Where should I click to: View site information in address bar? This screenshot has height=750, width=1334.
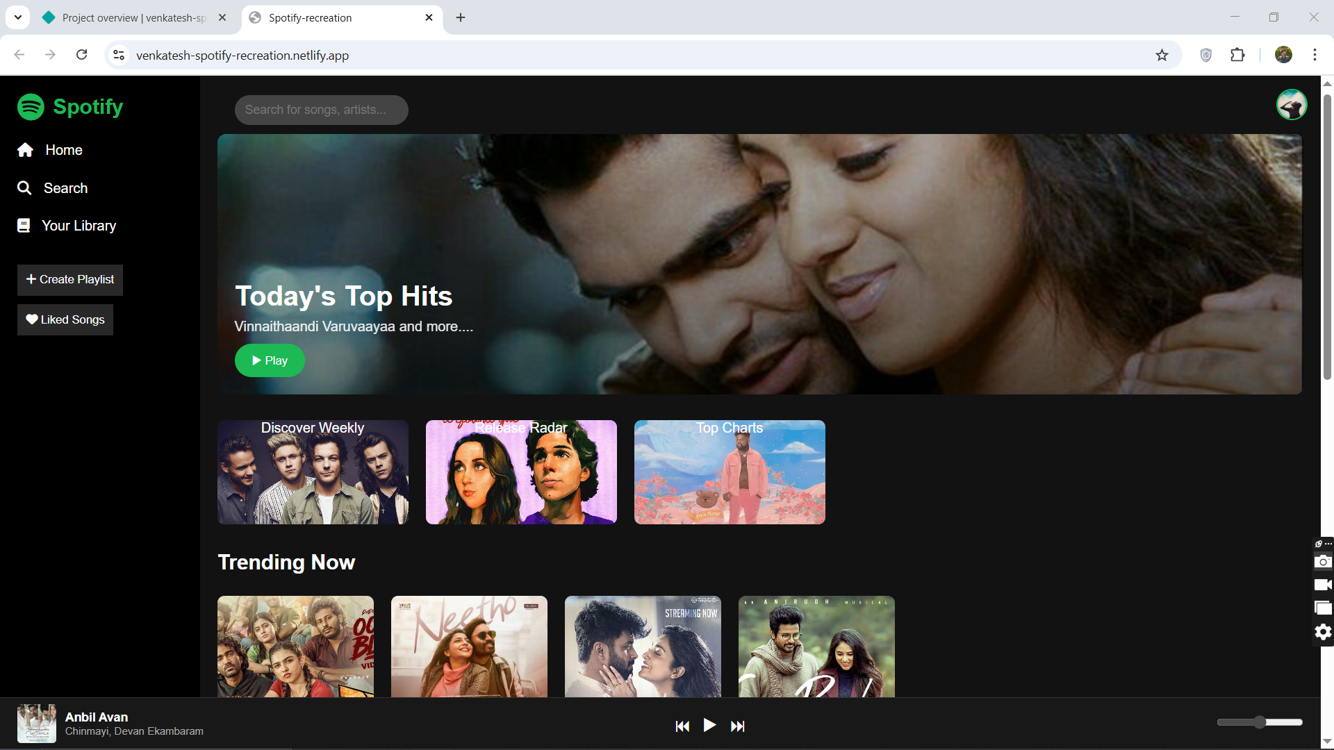click(119, 55)
